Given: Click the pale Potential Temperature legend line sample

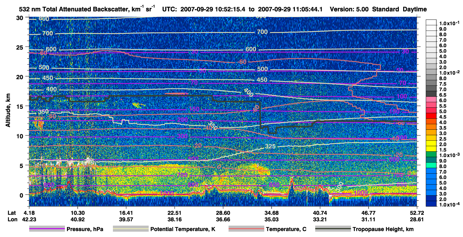Looking at the screenshot, I should 131,229.
